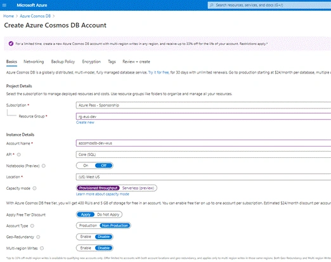The height and width of the screenshot is (262, 331).
Task: Disable Geo-Redundancy
Action: pyautogui.click(x=103, y=237)
